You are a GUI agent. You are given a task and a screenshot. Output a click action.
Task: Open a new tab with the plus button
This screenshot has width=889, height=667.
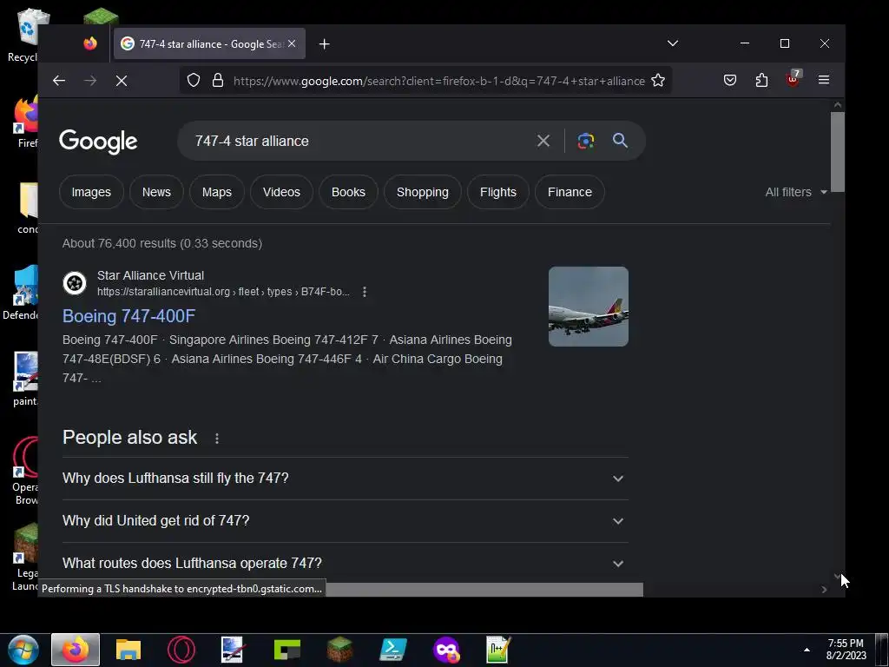(x=325, y=44)
